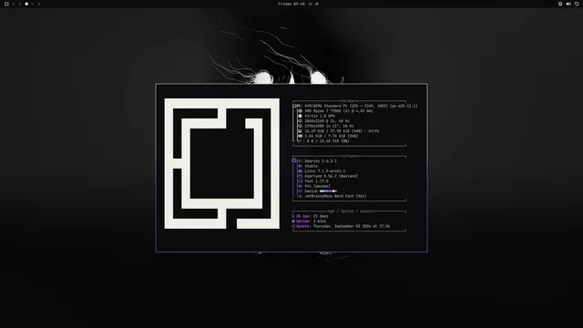Click 'JetBrainsMono Nerd Font (9pt)' text
The width and height of the screenshot is (583, 328).
[335, 197]
